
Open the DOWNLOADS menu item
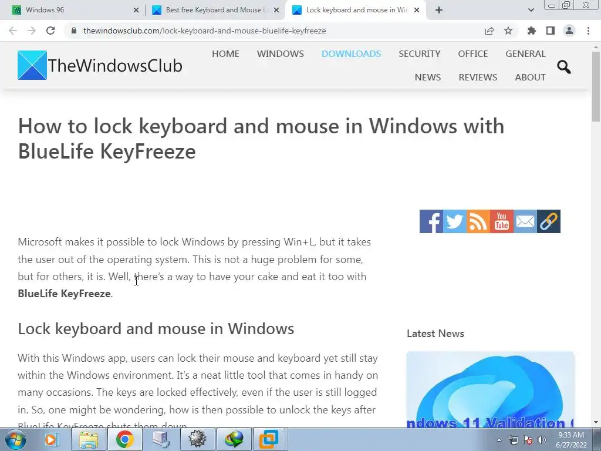[351, 53]
